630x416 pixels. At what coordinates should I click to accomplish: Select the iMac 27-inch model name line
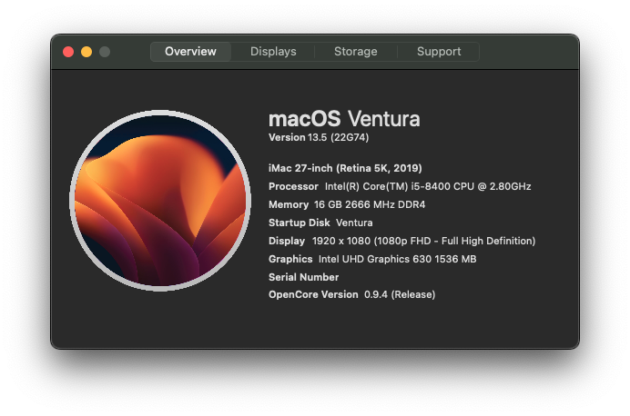(345, 168)
